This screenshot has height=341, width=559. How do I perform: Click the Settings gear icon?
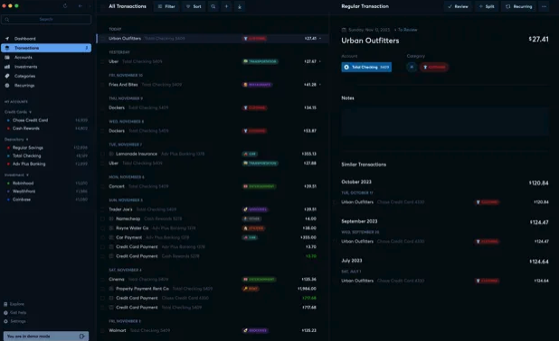pos(5,321)
